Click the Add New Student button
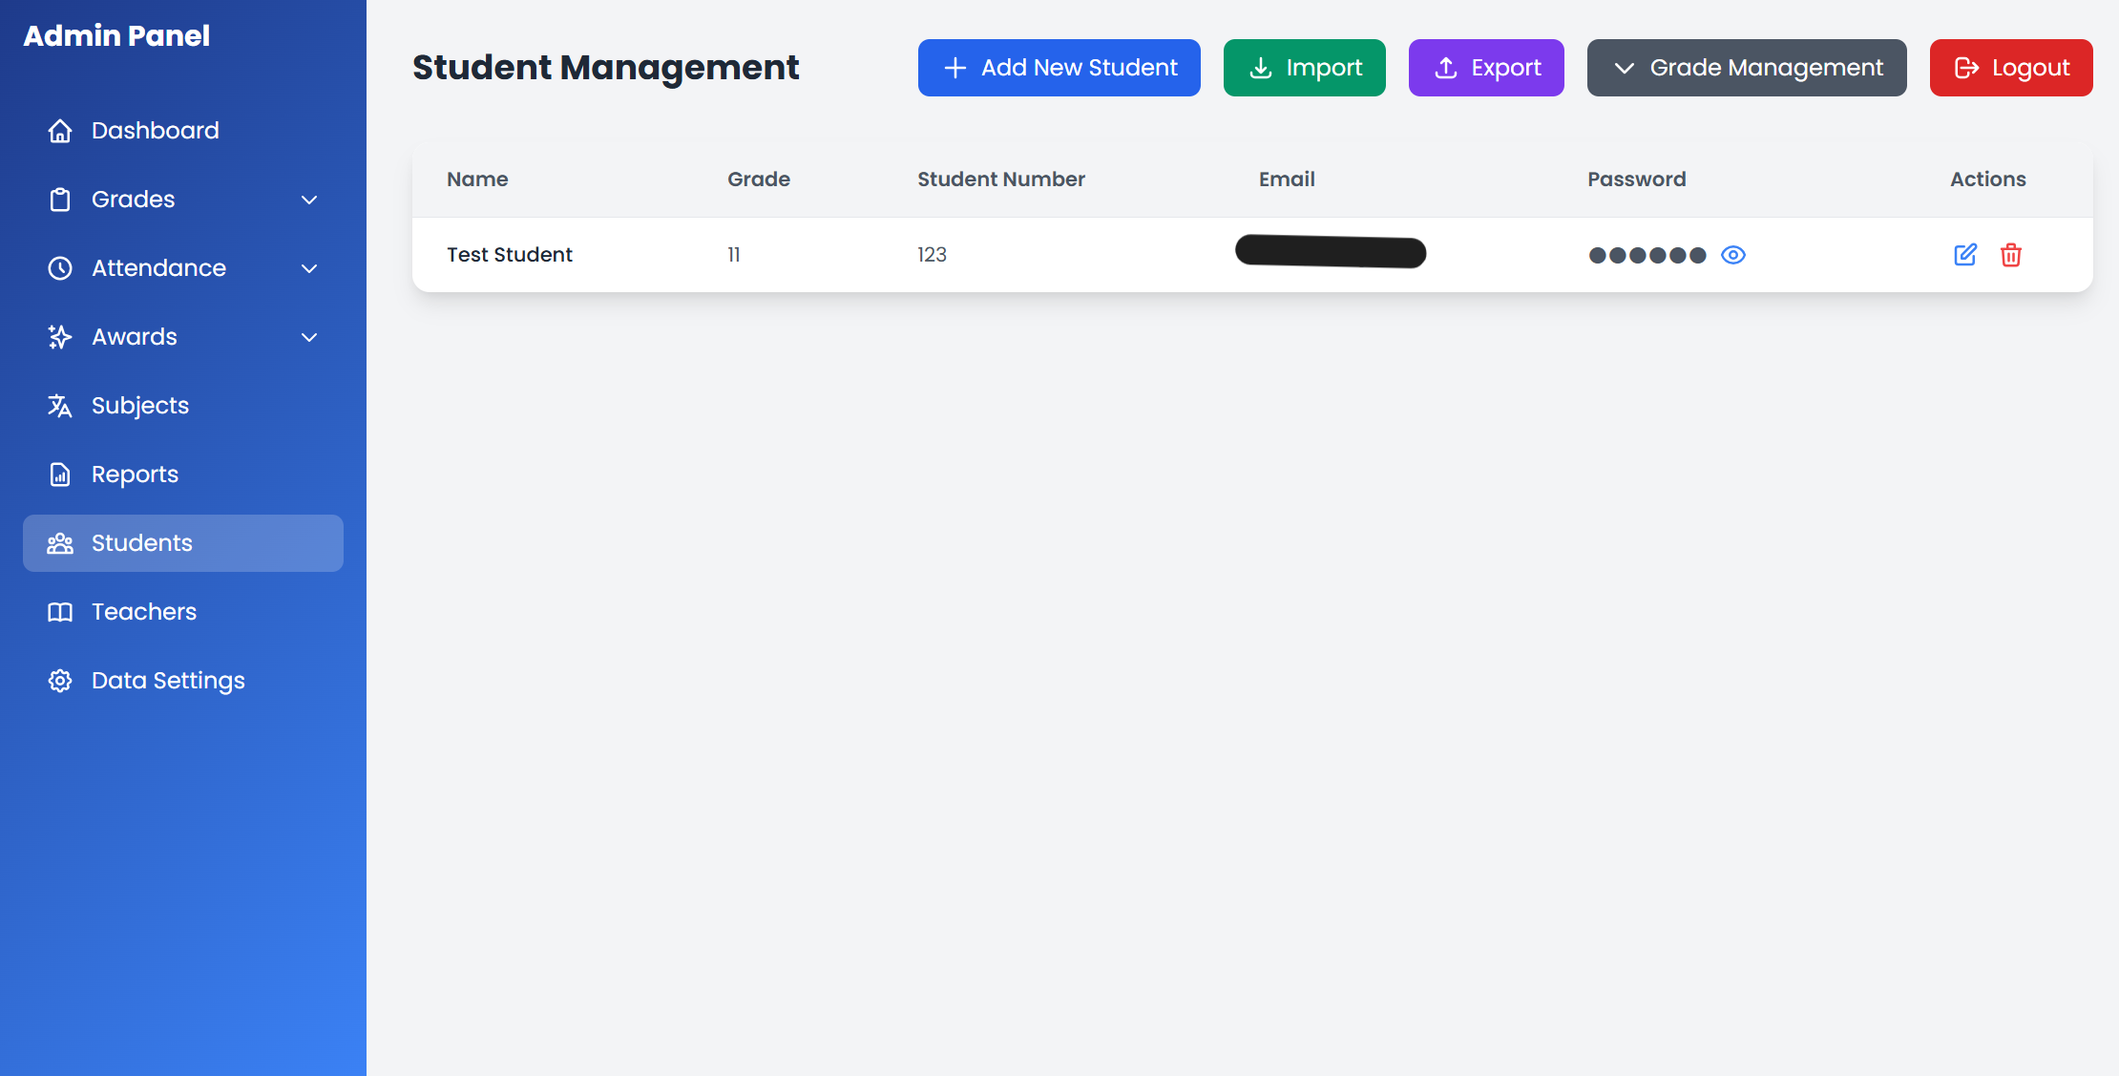 (1059, 68)
